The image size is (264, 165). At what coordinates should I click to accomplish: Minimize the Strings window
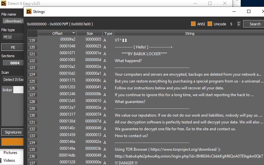234,11
